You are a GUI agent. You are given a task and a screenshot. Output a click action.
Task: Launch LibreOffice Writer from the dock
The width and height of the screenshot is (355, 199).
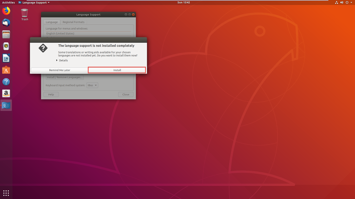[6, 58]
